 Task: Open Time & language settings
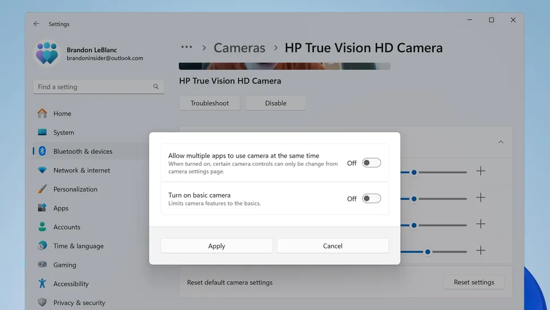tap(78, 246)
